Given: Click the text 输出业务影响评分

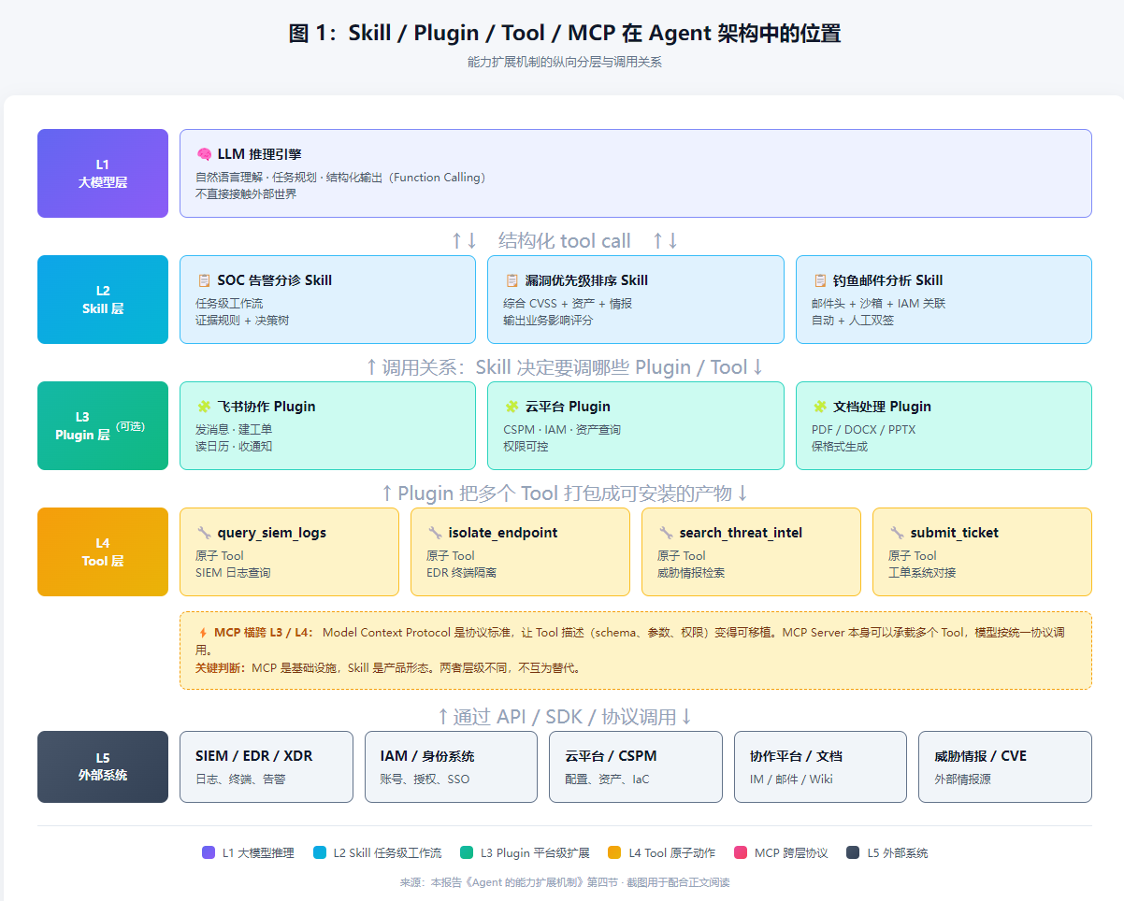Looking at the screenshot, I should 548,321.
